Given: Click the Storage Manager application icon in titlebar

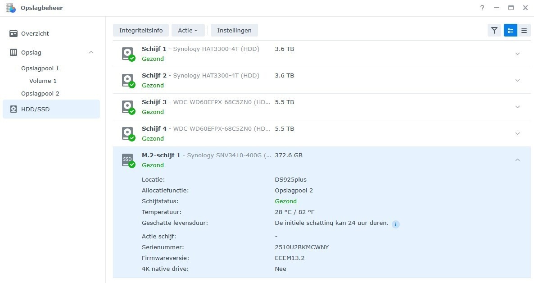Looking at the screenshot, I should (10, 8).
